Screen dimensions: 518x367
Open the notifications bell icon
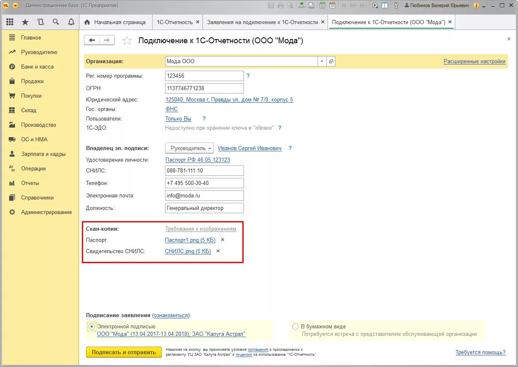coord(71,22)
